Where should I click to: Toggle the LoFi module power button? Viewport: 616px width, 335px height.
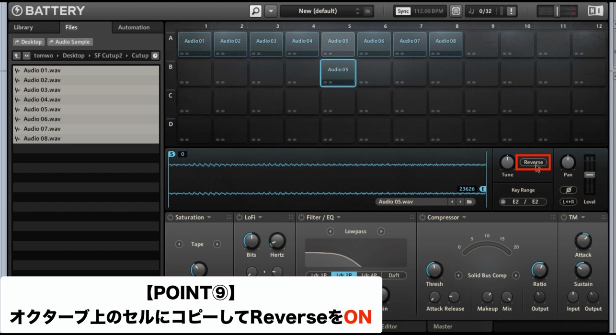pyautogui.click(x=240, y=217)
